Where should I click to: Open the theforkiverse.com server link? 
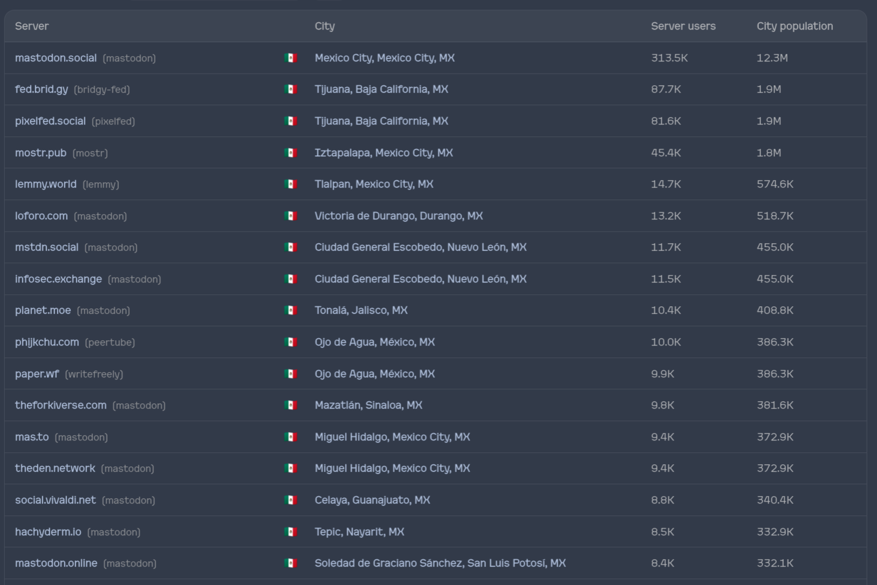(60, 405)
